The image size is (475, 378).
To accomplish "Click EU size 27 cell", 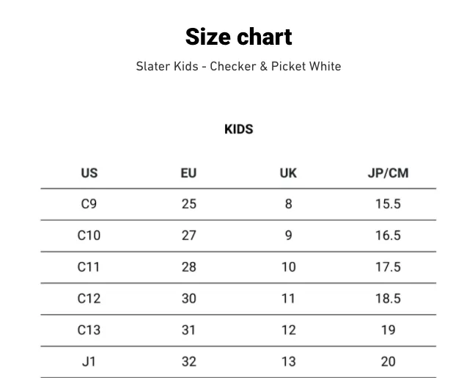I will click(x=188, y=236).
